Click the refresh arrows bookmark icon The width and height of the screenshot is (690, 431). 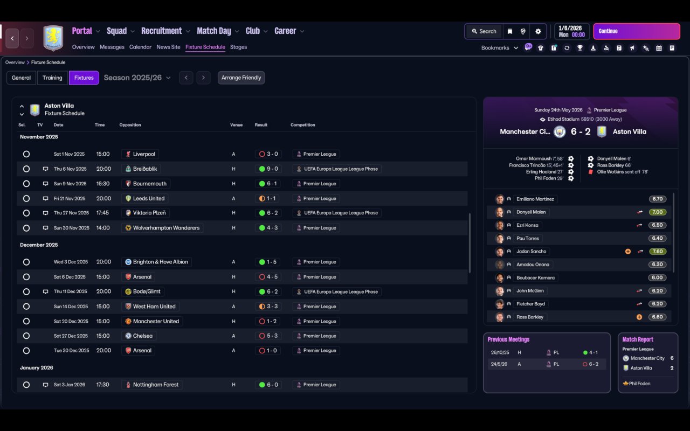(567, 48)
